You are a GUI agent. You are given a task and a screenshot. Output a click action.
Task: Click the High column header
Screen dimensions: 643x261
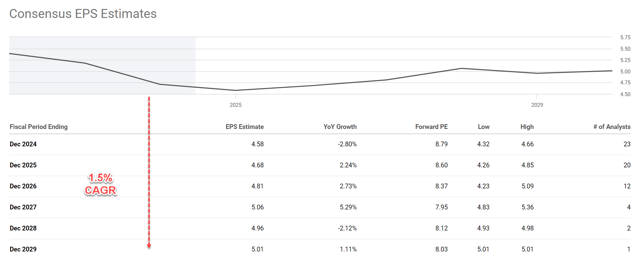[527, 127]
